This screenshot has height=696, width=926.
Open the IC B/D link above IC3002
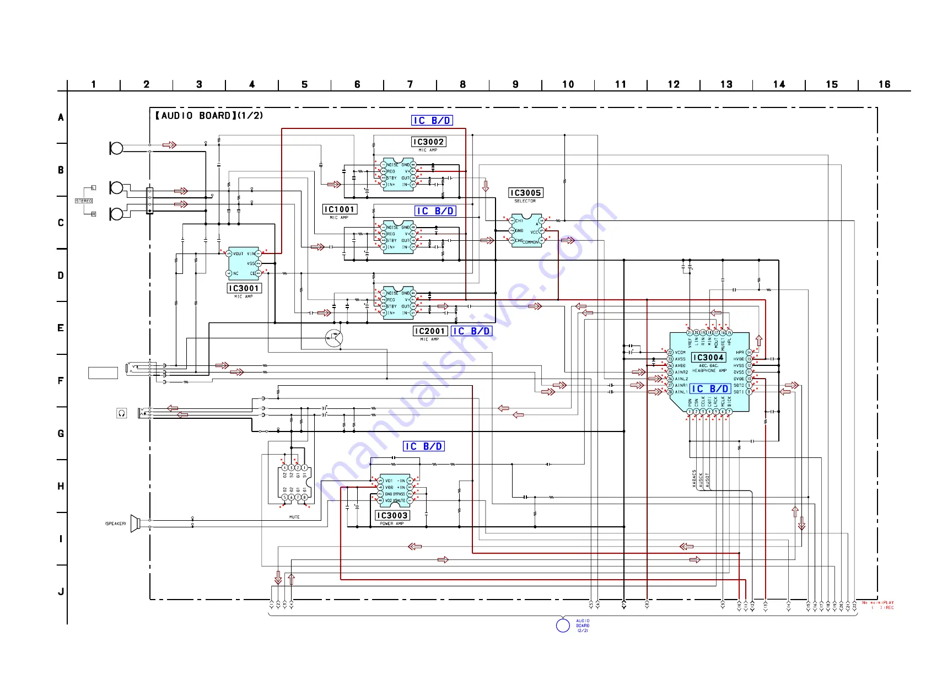[432, 121]
